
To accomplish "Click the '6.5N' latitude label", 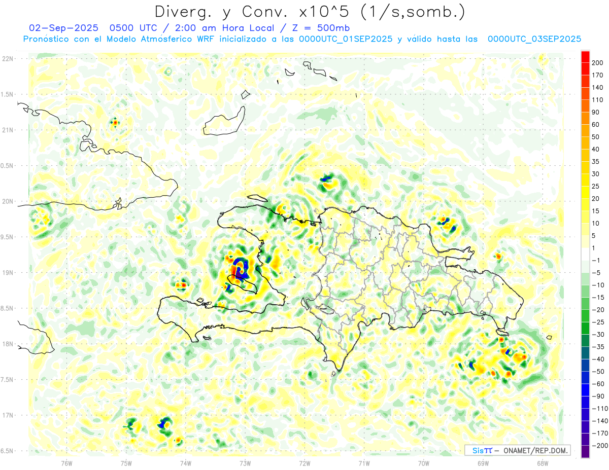I will (7, 451).
